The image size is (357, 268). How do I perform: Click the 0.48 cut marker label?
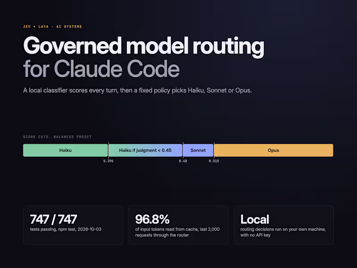click(183, 161)
